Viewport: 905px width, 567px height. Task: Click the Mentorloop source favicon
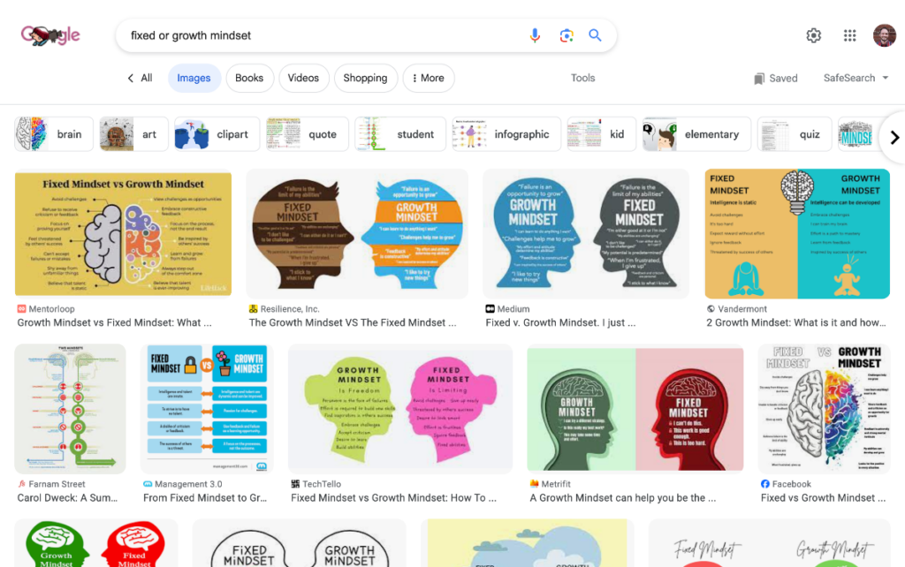pos(21,309)
